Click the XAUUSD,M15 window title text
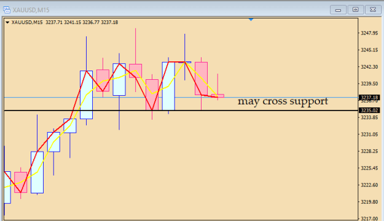The image size is (384, 221). coord(31,10)
